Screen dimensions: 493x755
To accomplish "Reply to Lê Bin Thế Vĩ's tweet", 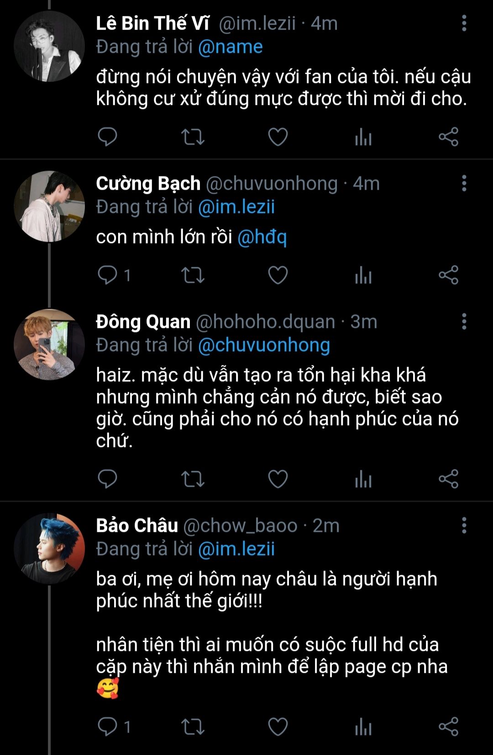I will coord(108,136).
